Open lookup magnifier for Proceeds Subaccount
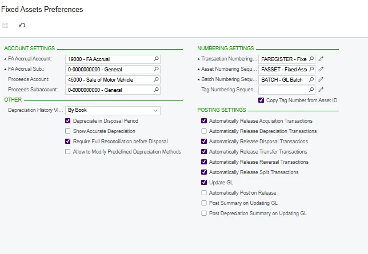The width and height of the screenshot is (368, 254). click(x=156, y=90)
